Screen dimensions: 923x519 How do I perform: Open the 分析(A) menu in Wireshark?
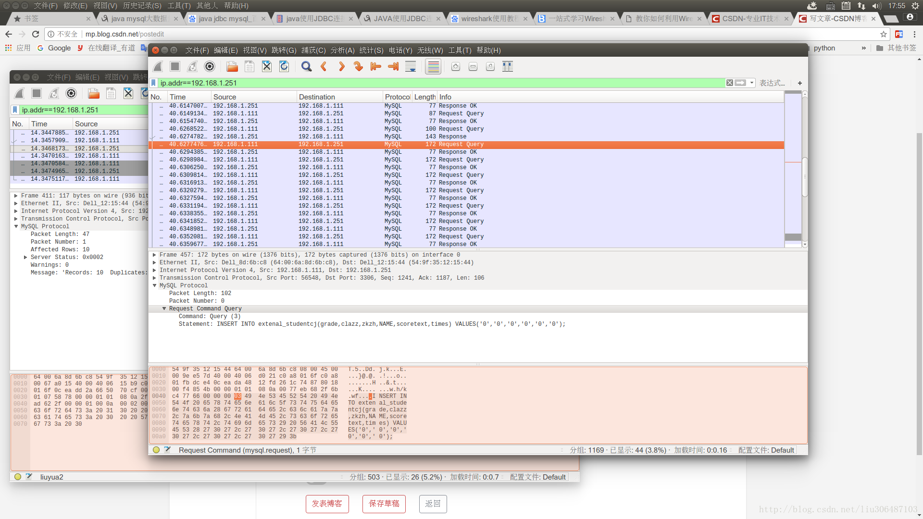[342, 50]
